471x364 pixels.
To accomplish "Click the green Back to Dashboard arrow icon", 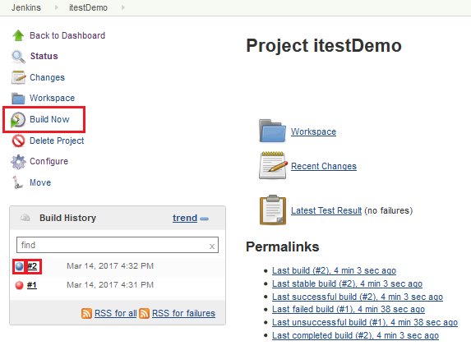I will (x=18, y=35).
